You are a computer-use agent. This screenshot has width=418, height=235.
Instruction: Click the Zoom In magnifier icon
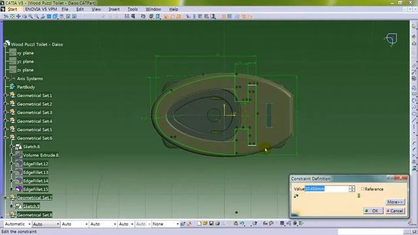[x=31, y=16]
